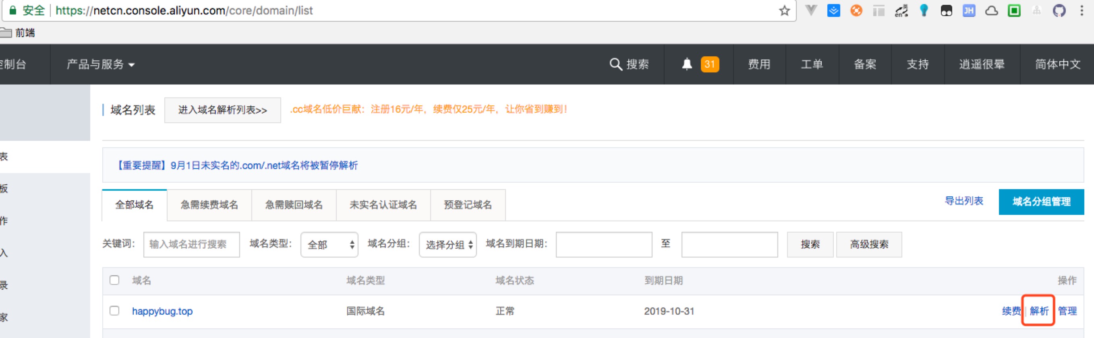The width and height of the screenshot is (1094, 338).
Task: Click the 国际域名 type cell
Action: 366,311
